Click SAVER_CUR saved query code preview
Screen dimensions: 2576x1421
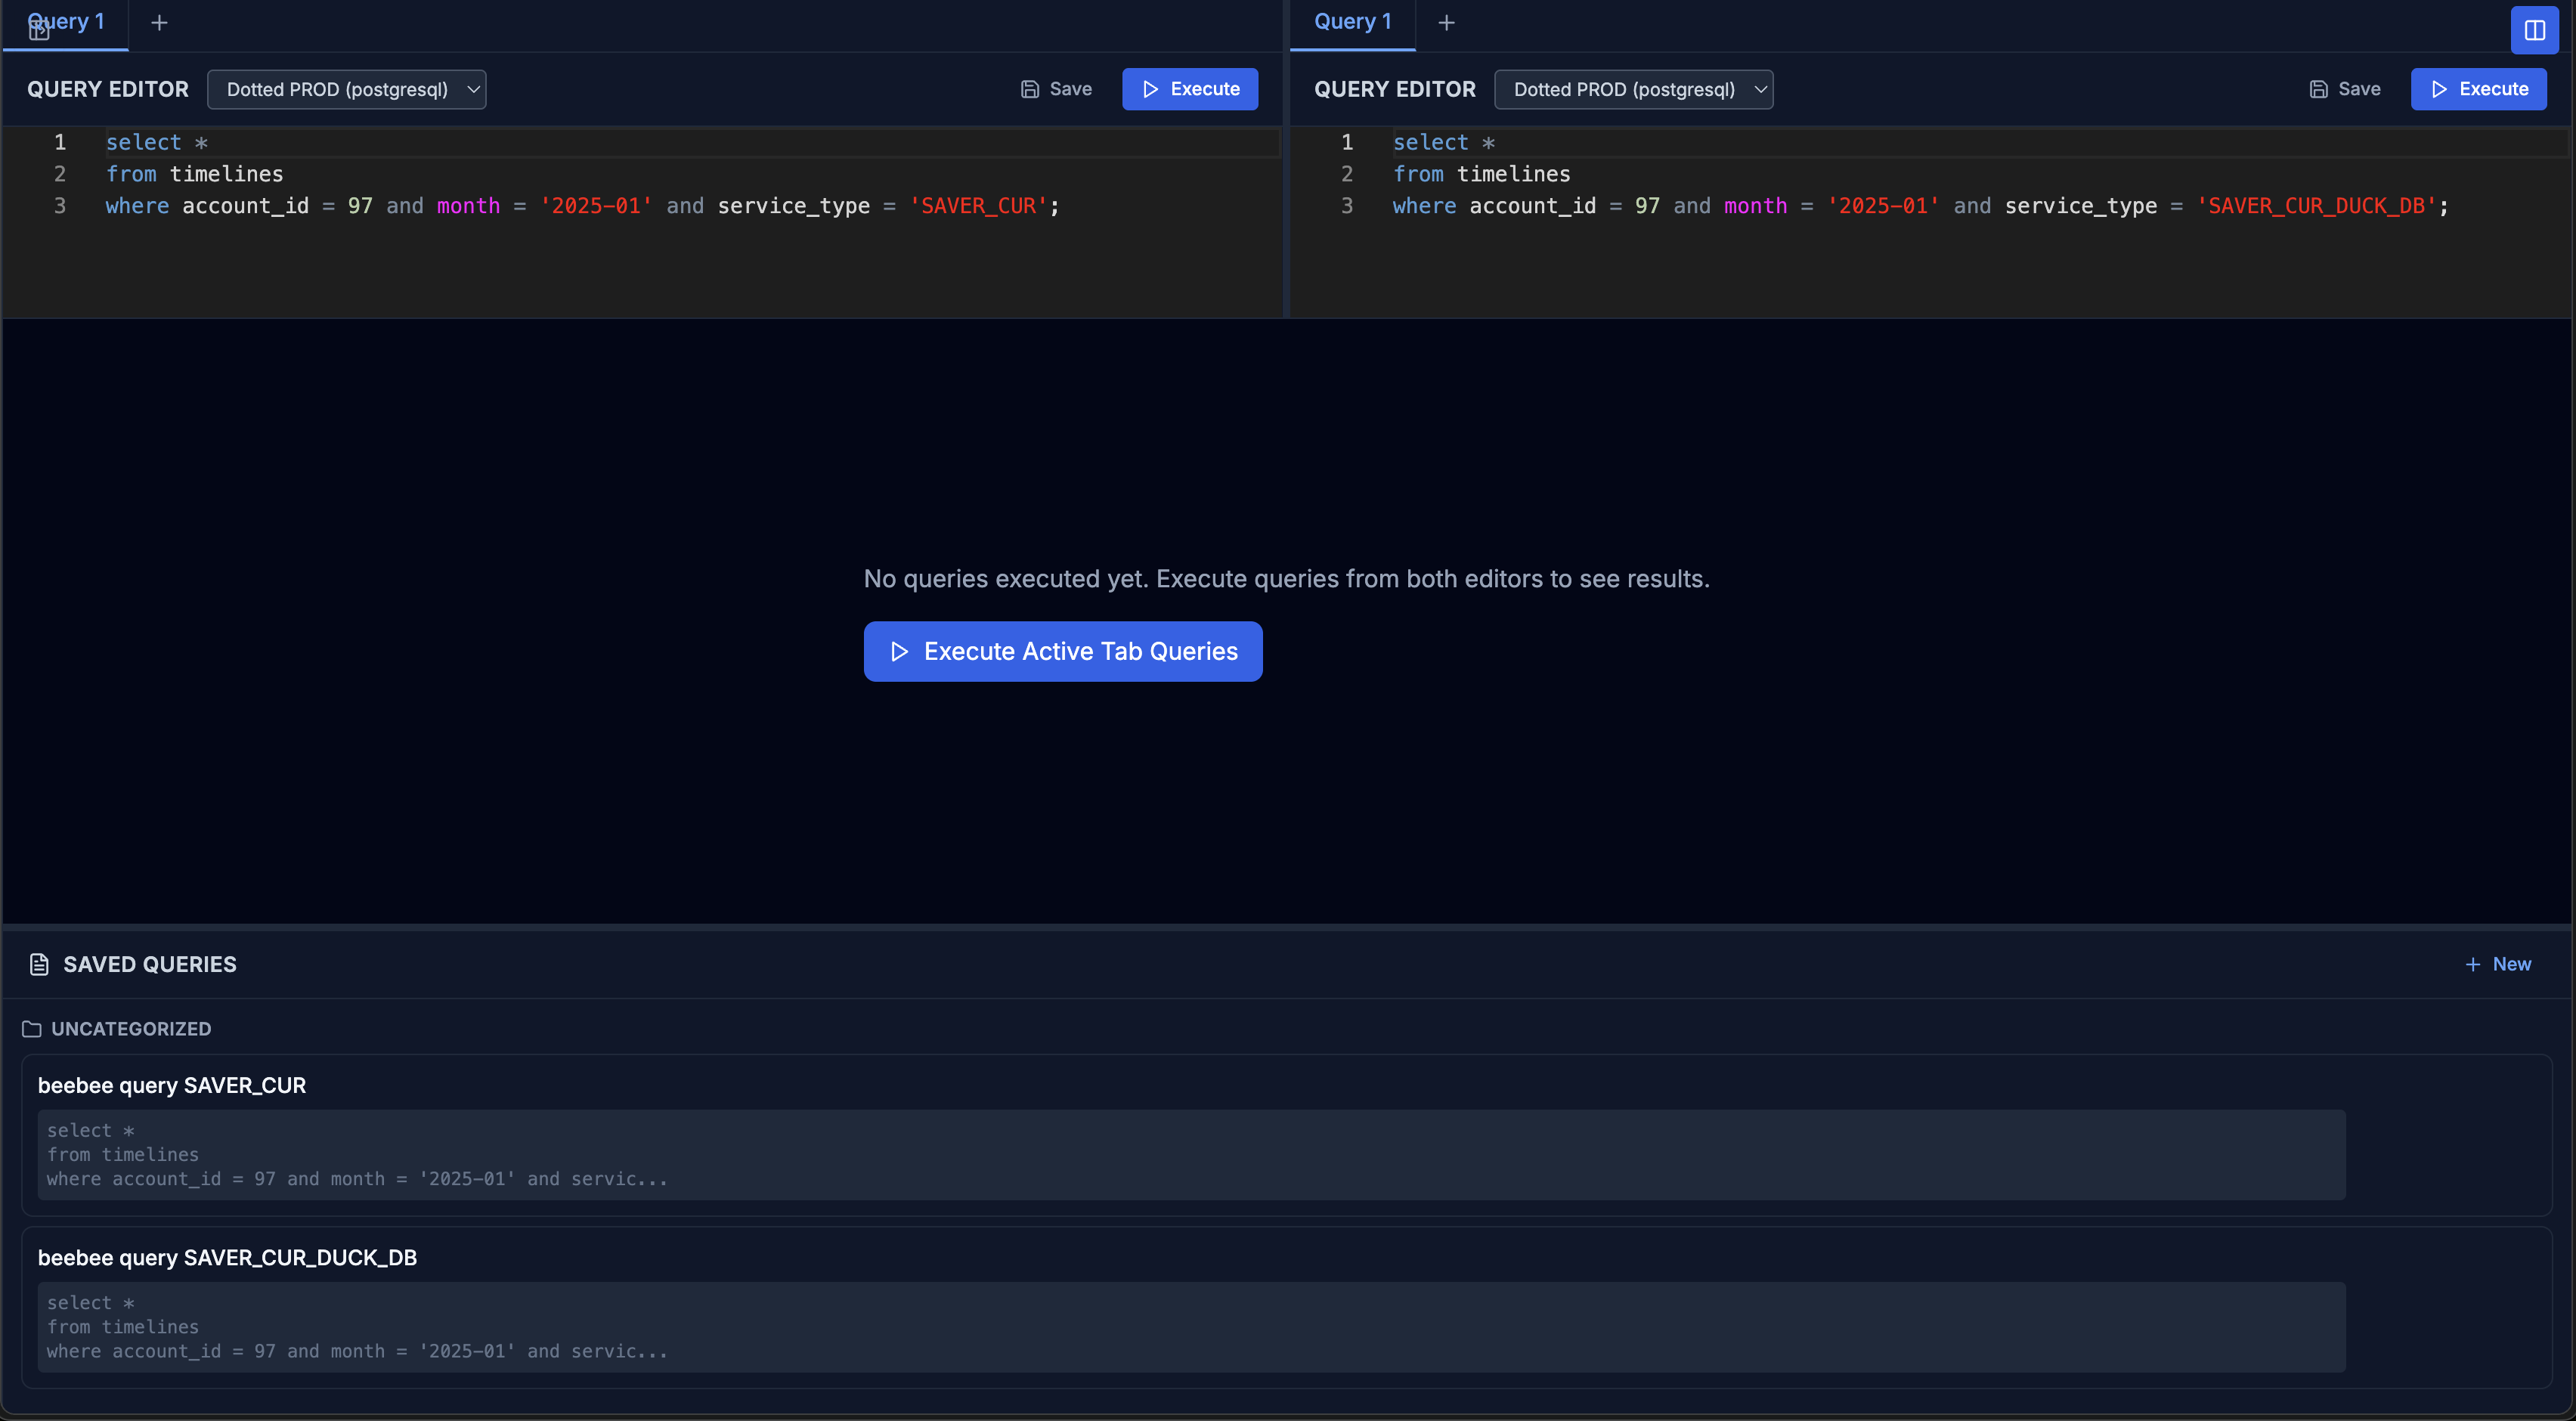(x=1191, y=1155)
